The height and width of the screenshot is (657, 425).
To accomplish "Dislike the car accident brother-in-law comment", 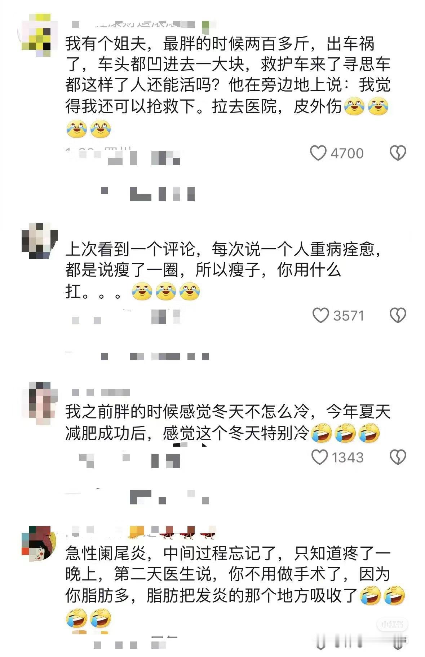I will pos(398,153).
